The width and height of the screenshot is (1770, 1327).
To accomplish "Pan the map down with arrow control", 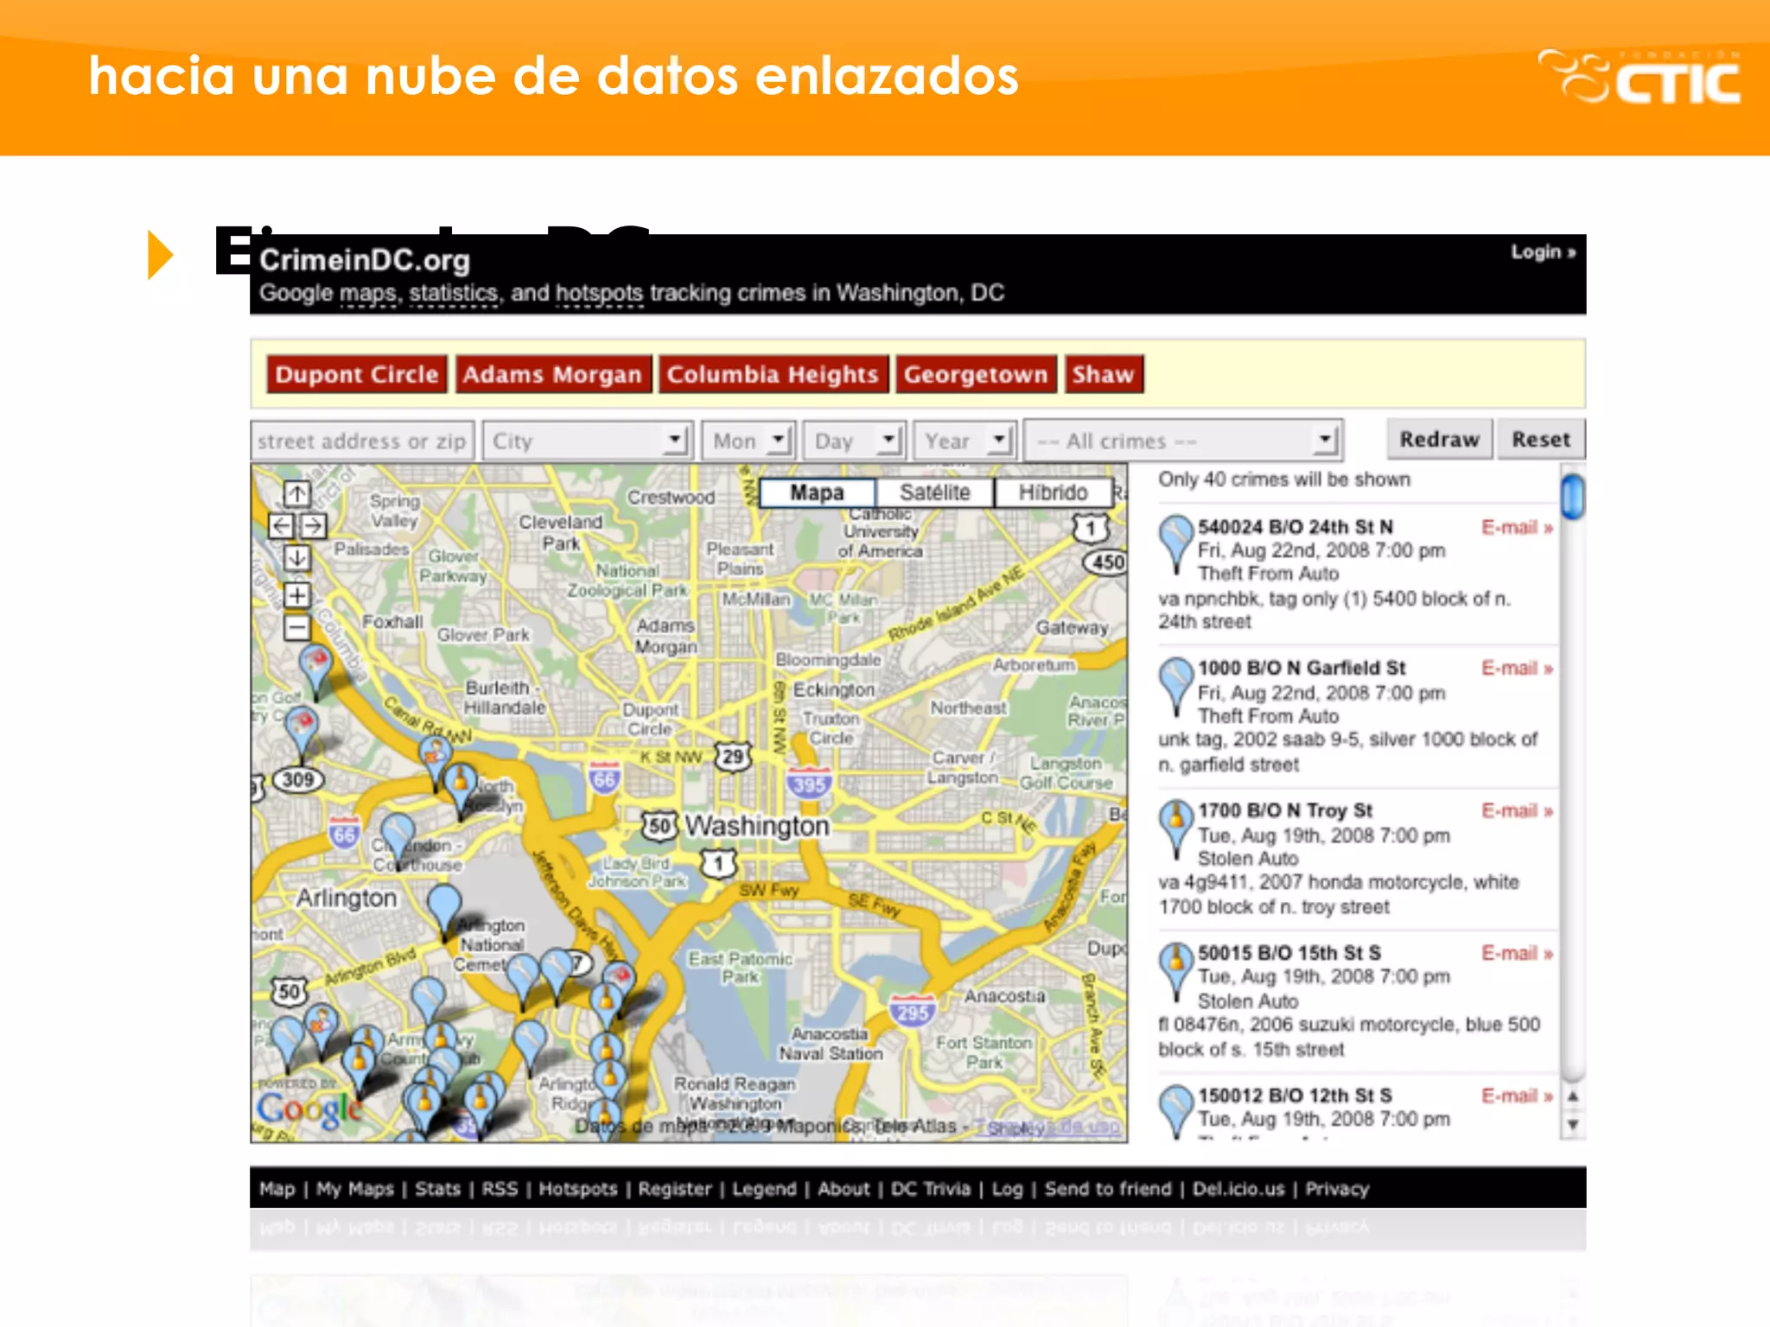I will tap(296, 557).
